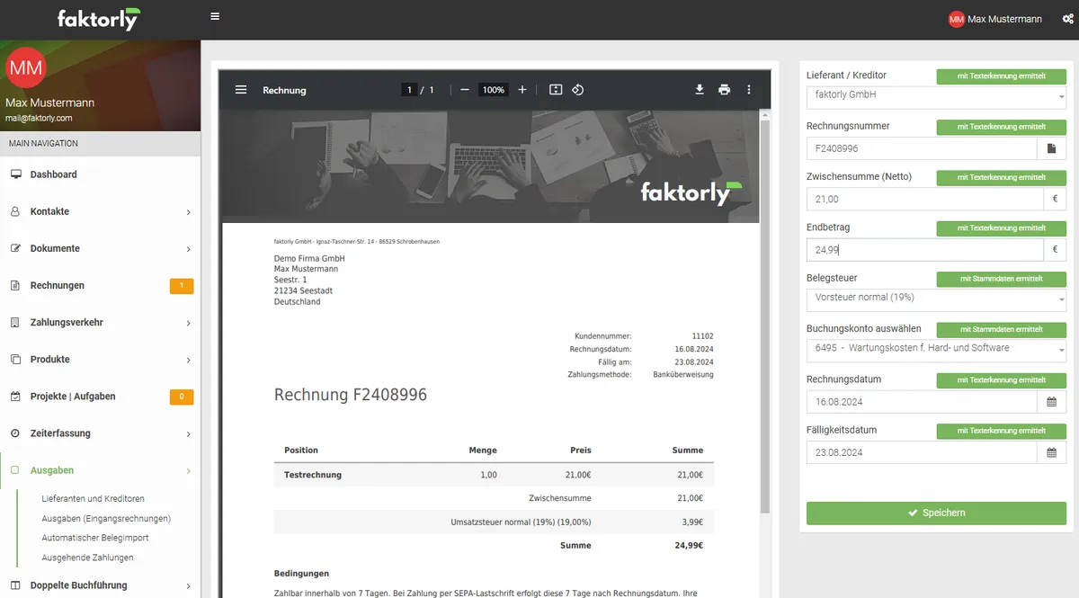This screenshot has height=598, width=1079.
Task: Open the PDF viewer more actions menu
Action: coord(749,90)
